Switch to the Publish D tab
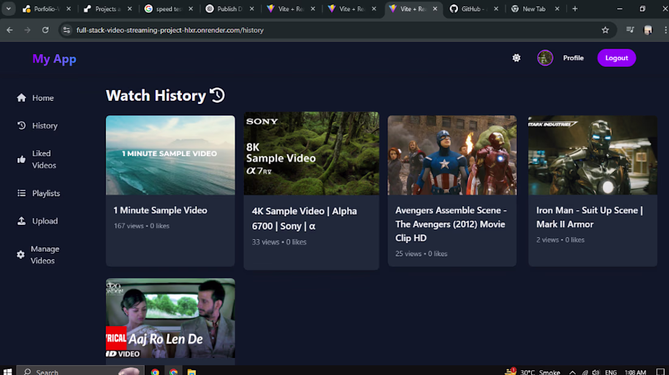This screenshot has height=375, width=669. (x=230, y=9)
